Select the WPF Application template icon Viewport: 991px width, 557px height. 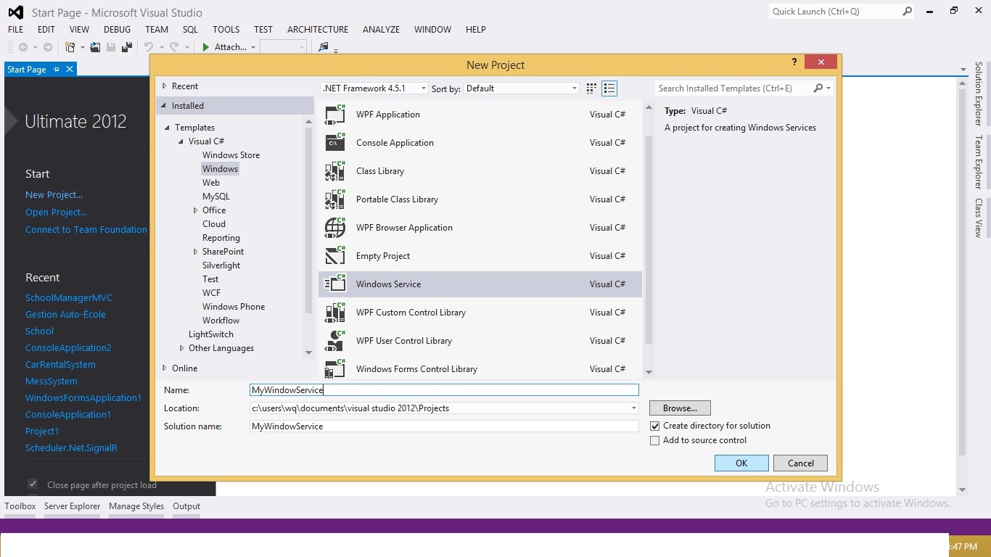pos(334,115)
